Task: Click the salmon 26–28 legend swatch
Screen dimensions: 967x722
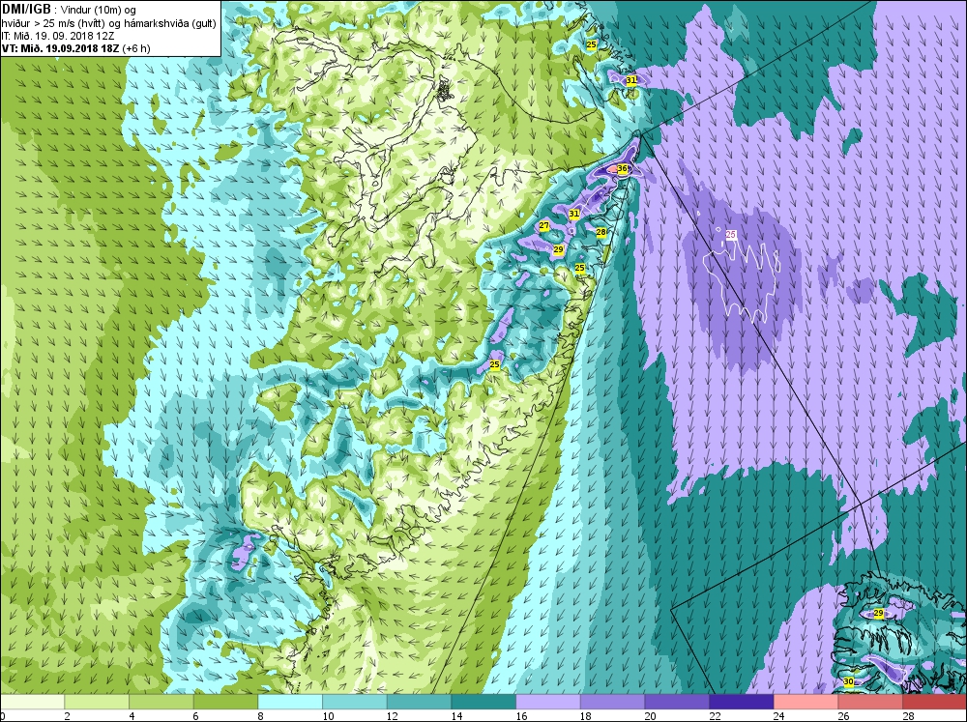Action: (x=870, y=702)
